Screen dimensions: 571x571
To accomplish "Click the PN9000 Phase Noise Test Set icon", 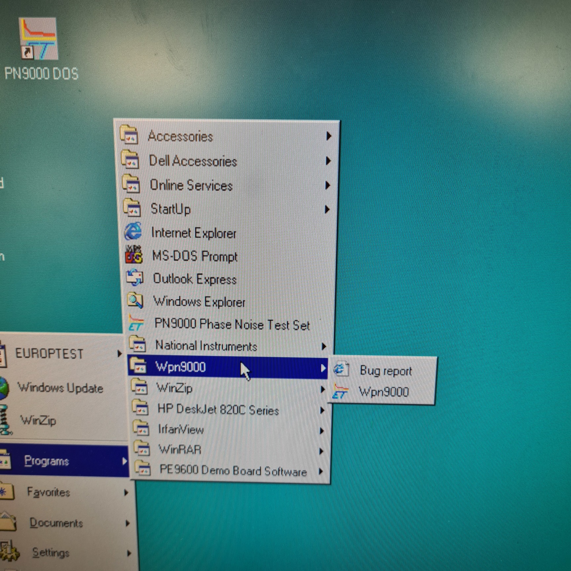I will point(136,324).
